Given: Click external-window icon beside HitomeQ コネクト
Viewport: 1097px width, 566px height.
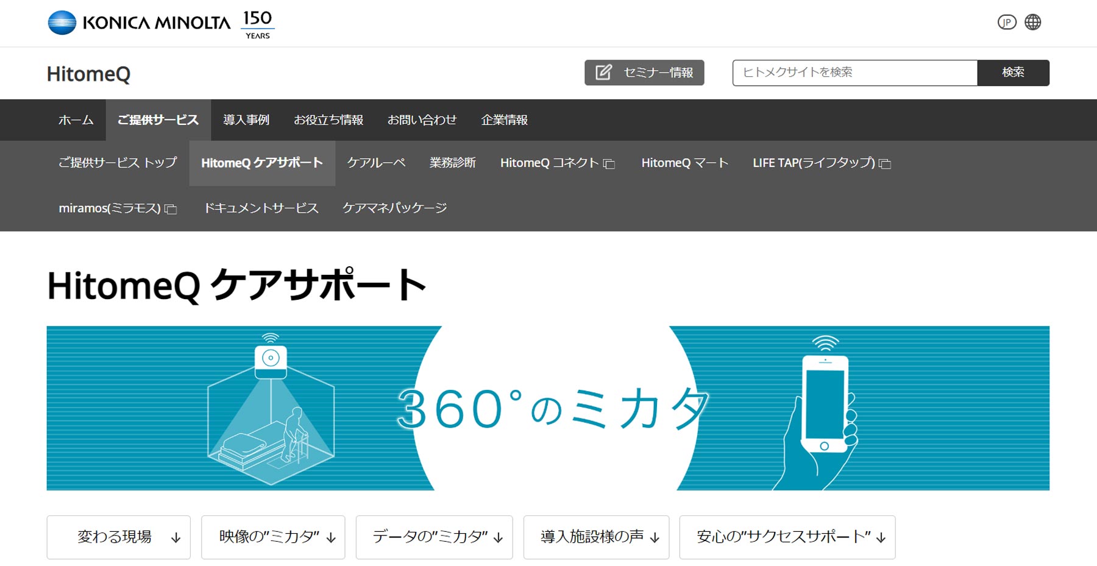Looking at the screenshot, I should pos(609,164).
